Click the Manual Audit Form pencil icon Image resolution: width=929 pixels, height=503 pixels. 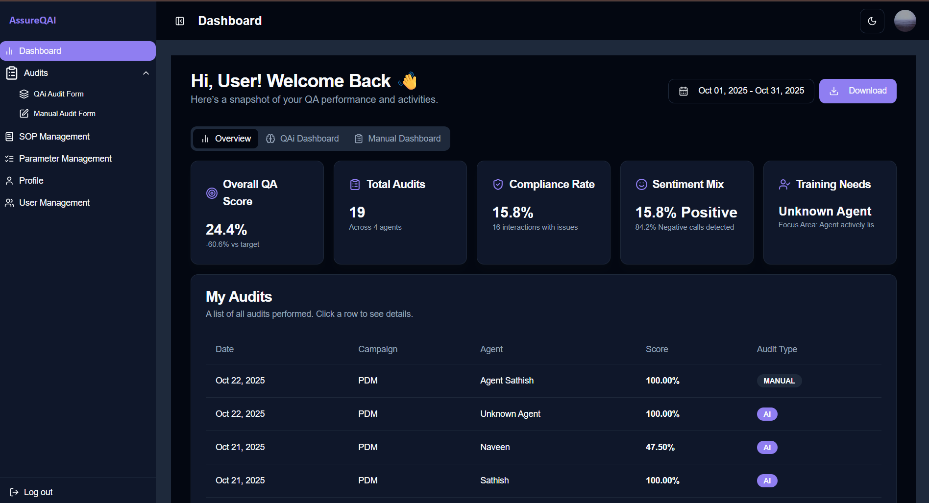[24, 113]
